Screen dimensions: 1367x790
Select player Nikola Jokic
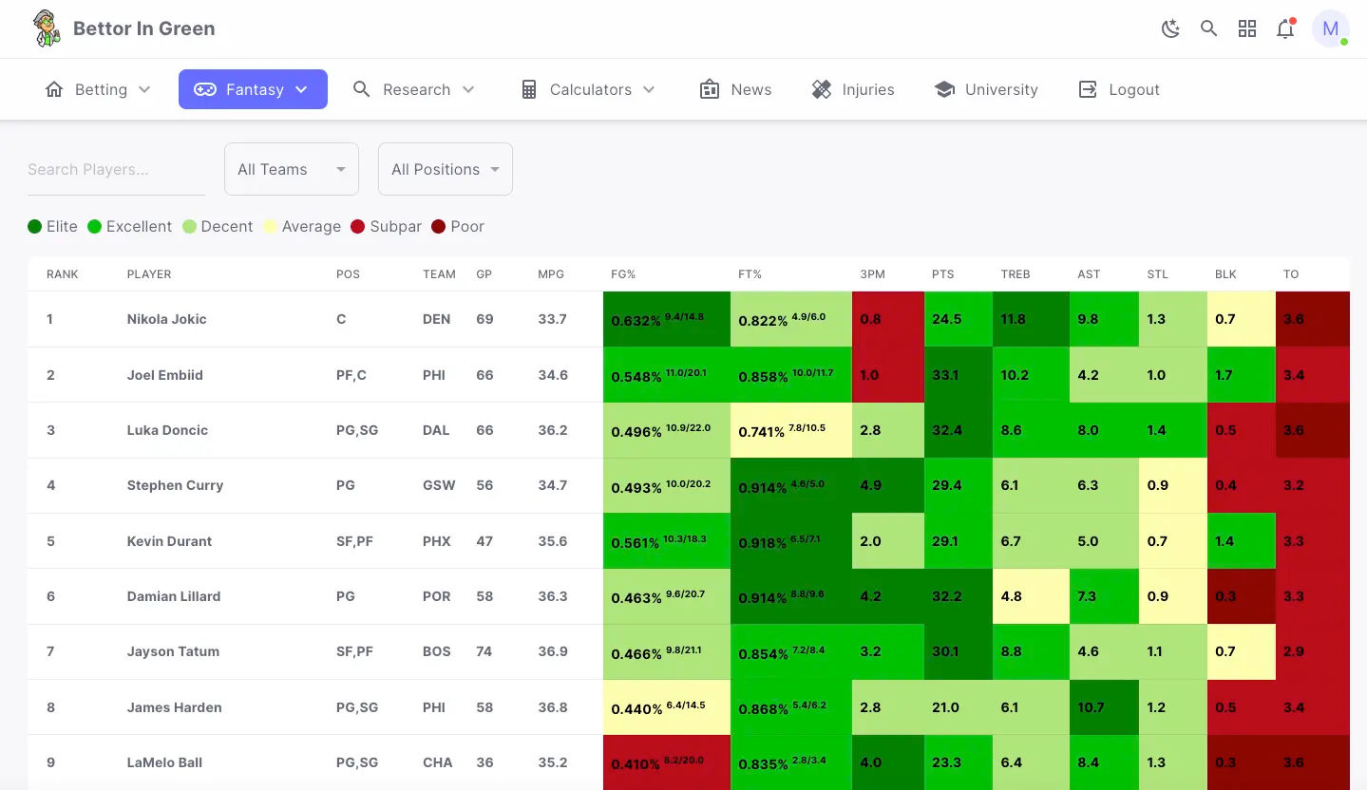click(x=167, y=319)
